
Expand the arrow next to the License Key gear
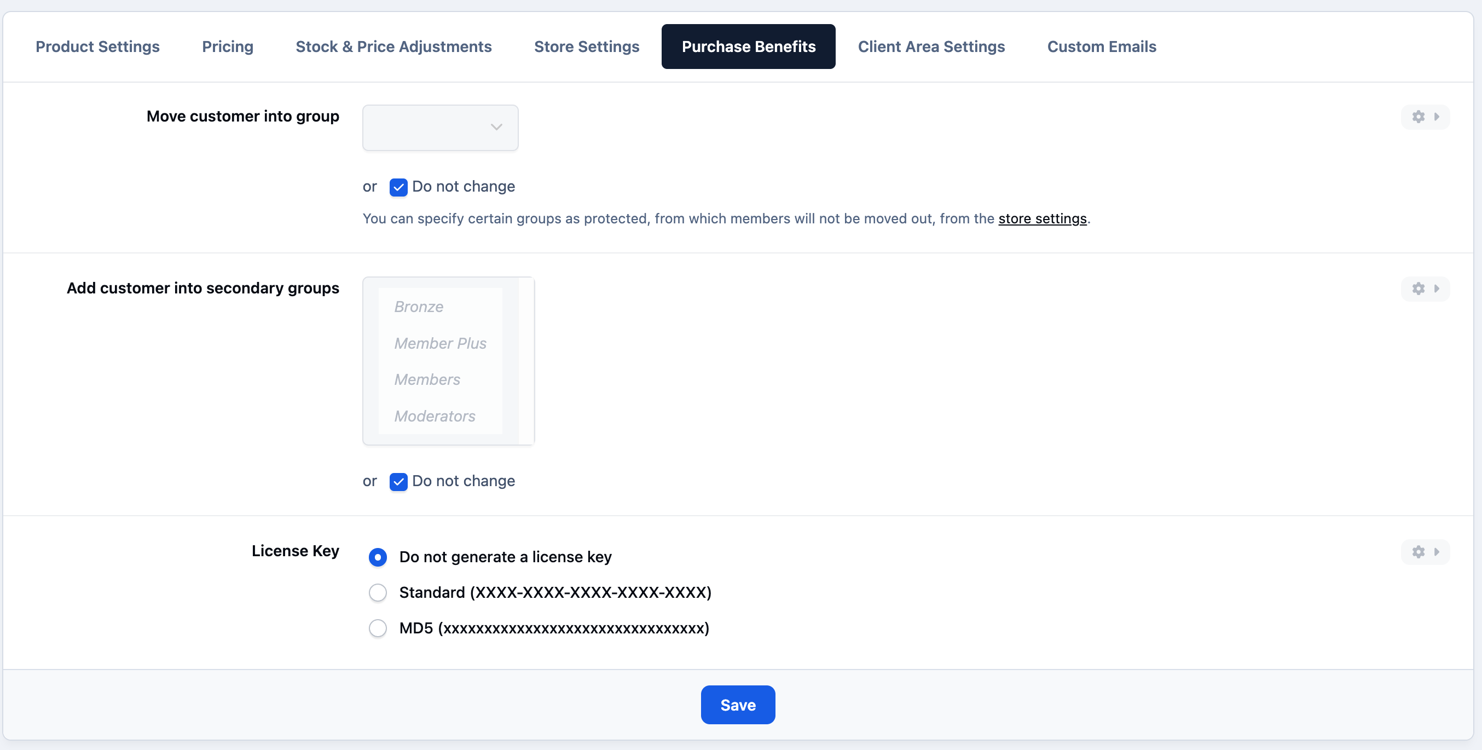(1437, 551)
